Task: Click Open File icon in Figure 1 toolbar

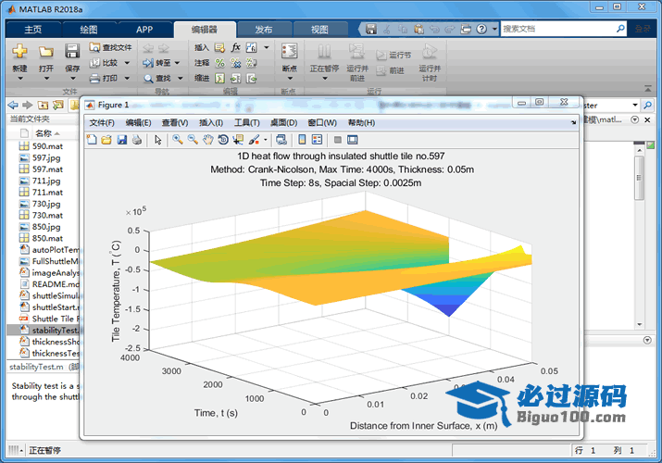Action: [x=106, y=140]
